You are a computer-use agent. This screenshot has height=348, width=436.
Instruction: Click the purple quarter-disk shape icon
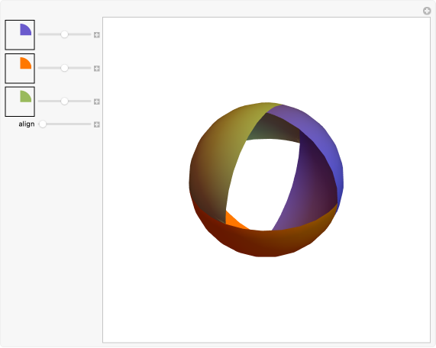click(x=26, y=30)
